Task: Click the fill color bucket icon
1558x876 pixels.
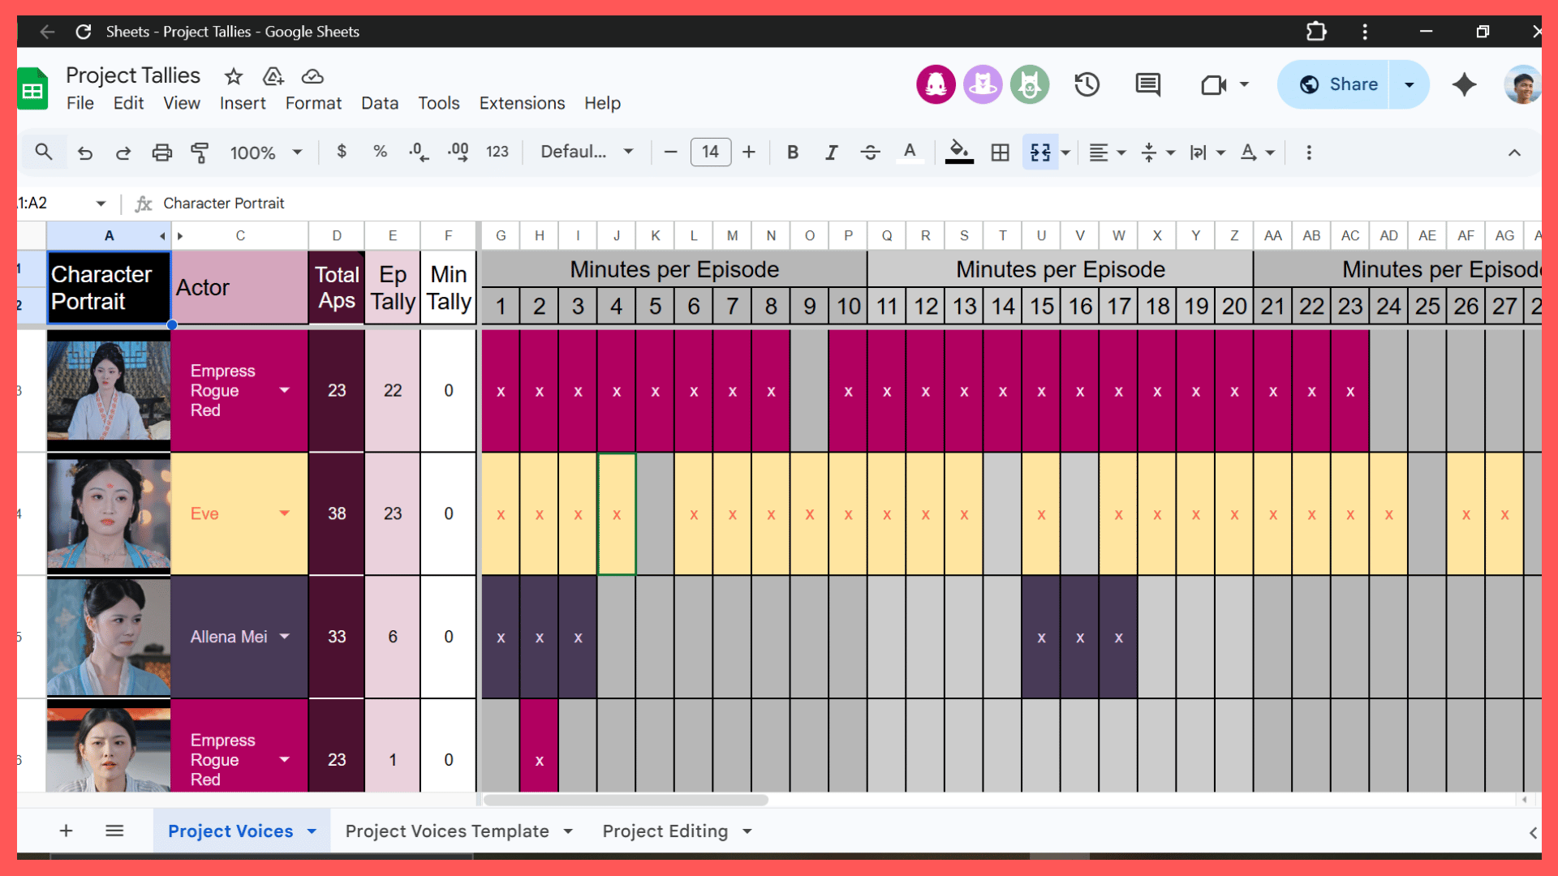Action: [x=958, y=151]
